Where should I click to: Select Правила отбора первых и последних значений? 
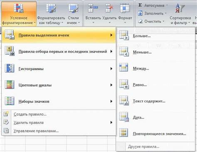59,51
